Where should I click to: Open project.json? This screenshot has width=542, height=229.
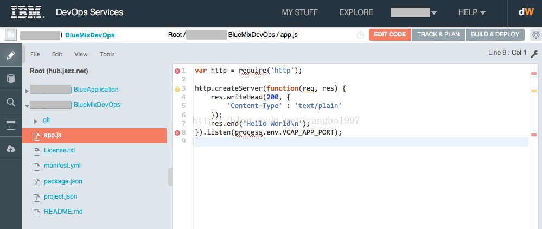pyautogui.click(x=60, y=196)
